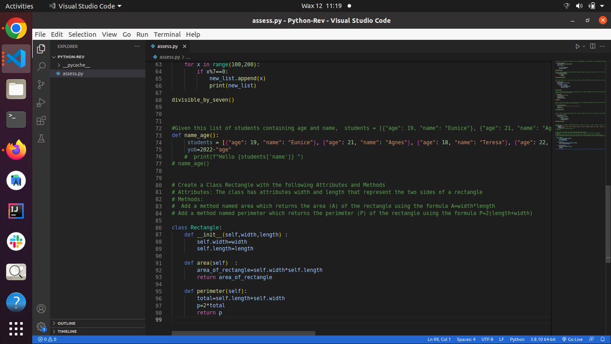
Task: Open the Selection menu
Action: (x=82, y=34)
